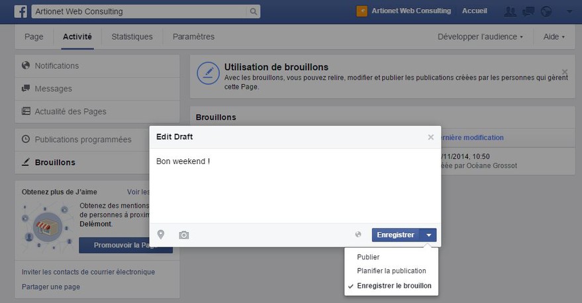
Task: Open the Paramètres tab
Action: coord(193,36)
